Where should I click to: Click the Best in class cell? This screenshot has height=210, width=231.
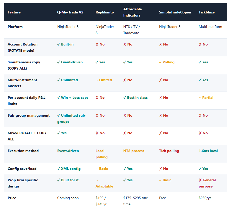tap(135, 97)
